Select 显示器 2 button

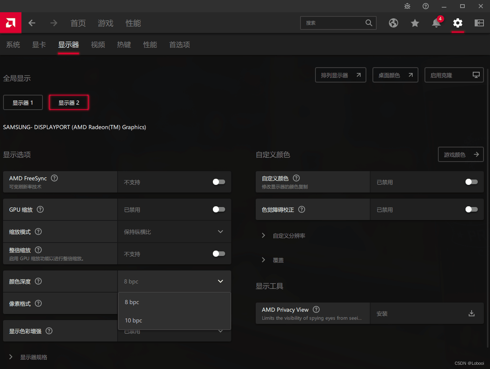(x=69, y=103)
